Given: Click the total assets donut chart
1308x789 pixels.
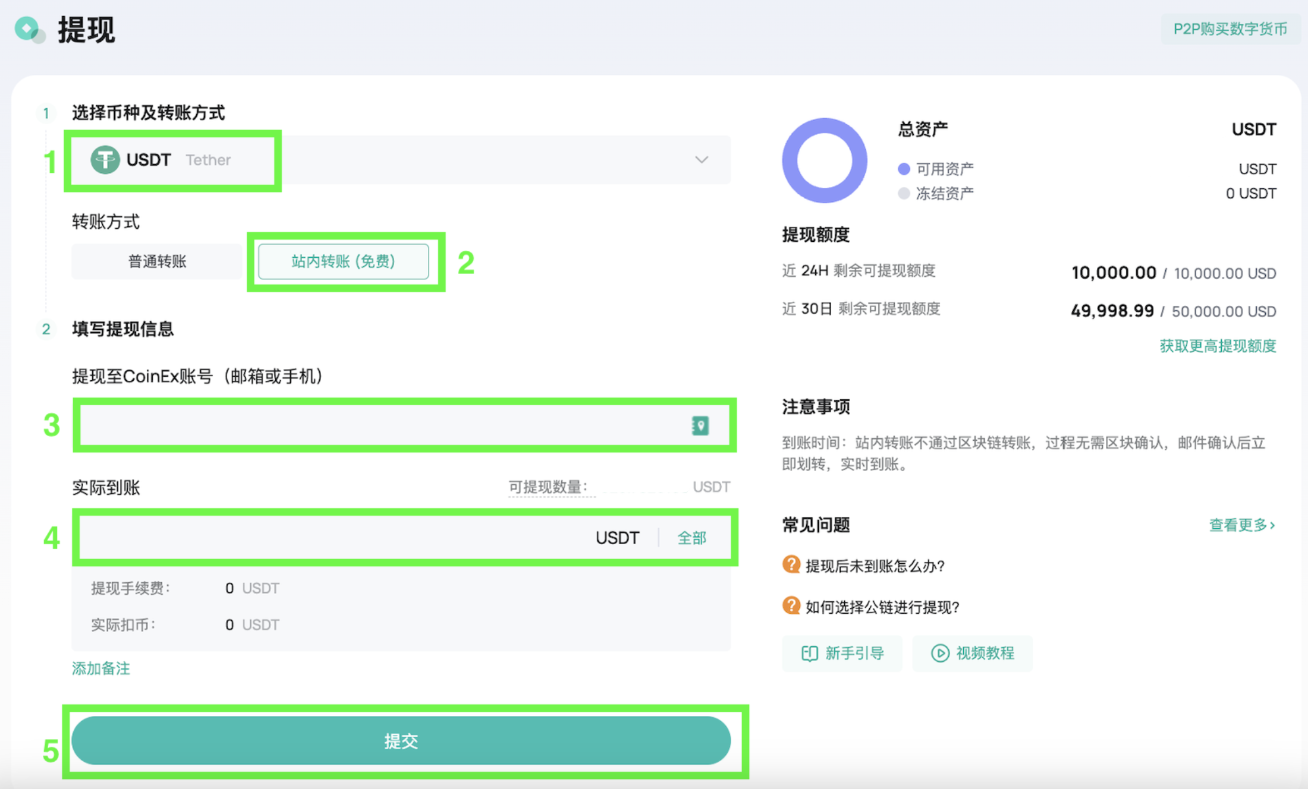Looking at the screenshot, I should pos(824,160).
